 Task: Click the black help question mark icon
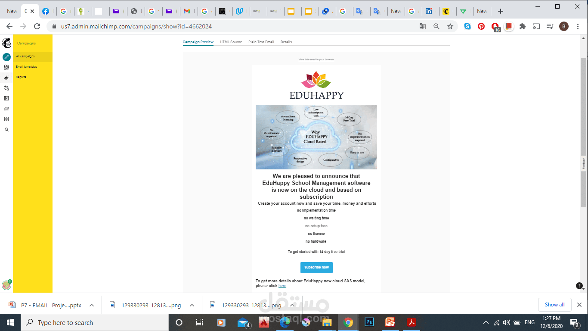(579, 286)
